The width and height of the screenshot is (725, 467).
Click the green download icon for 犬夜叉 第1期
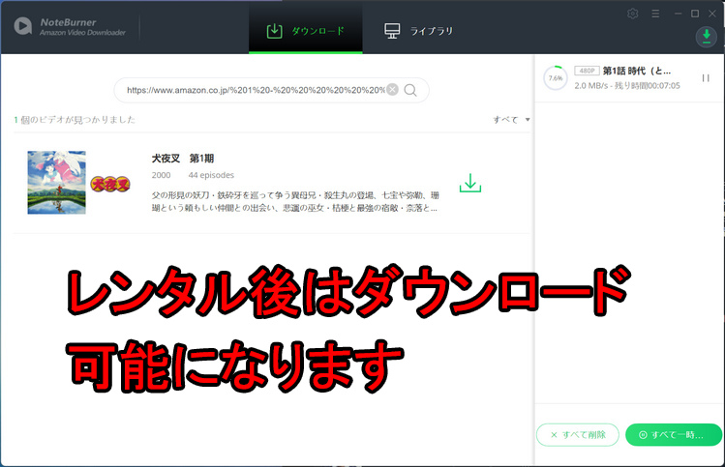pyautogui.click(x=470, y=183)
